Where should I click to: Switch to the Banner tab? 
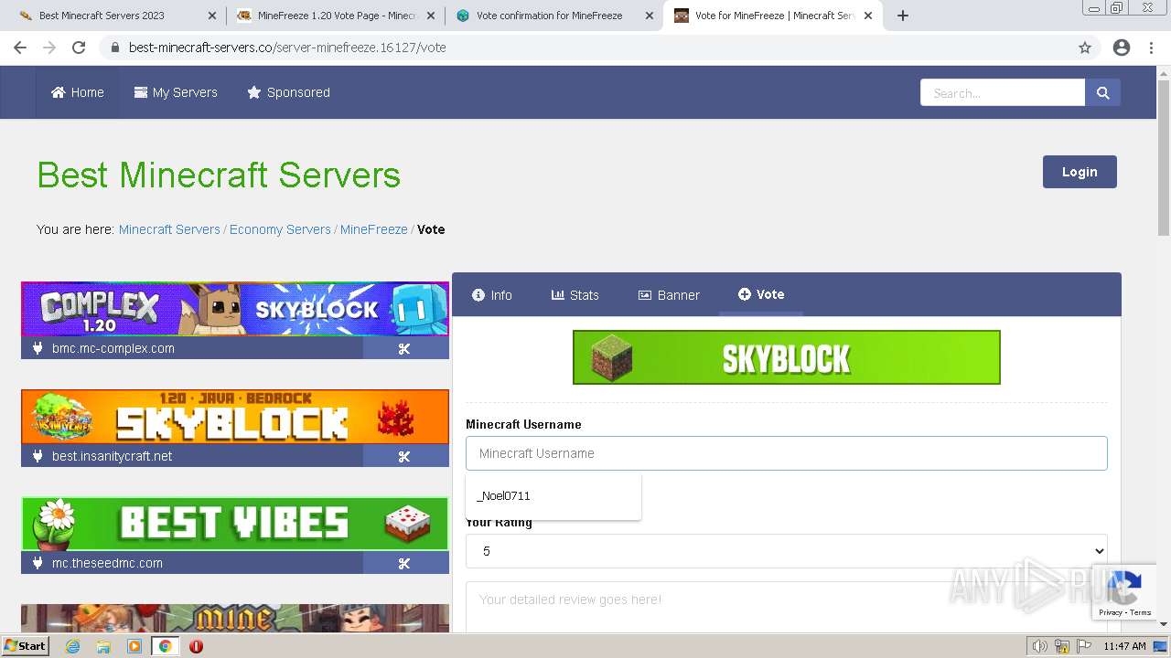pos(669,294)
